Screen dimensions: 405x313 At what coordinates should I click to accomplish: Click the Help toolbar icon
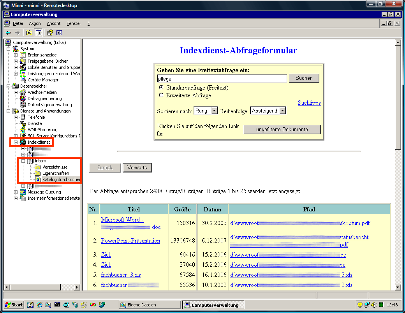[x=50, y=33]
